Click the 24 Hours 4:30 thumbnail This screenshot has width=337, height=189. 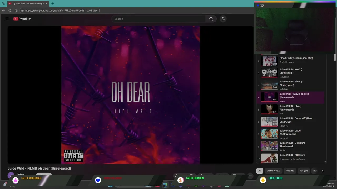coord(269,146)
